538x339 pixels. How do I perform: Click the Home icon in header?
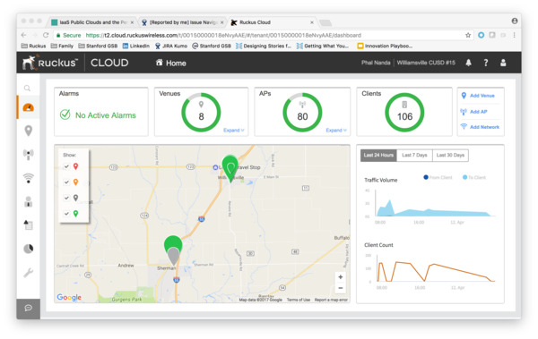tap(159, 63)
